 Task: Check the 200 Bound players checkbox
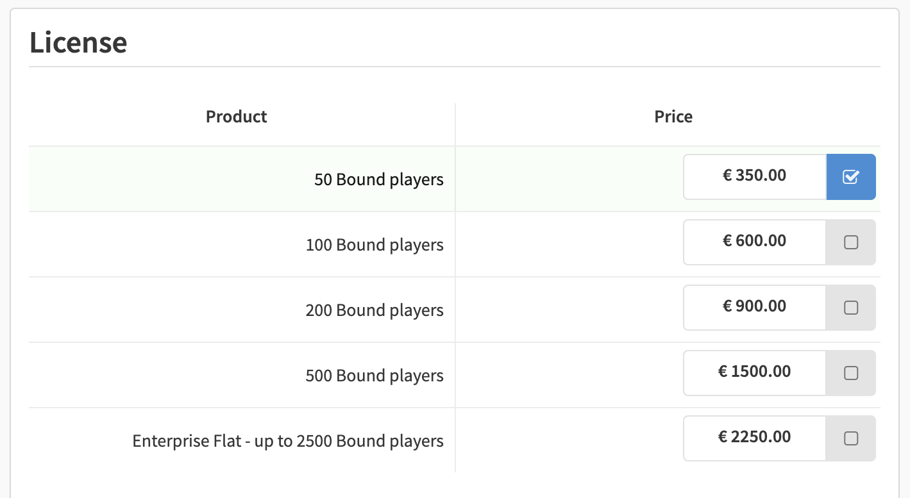(x=850, y=308)
